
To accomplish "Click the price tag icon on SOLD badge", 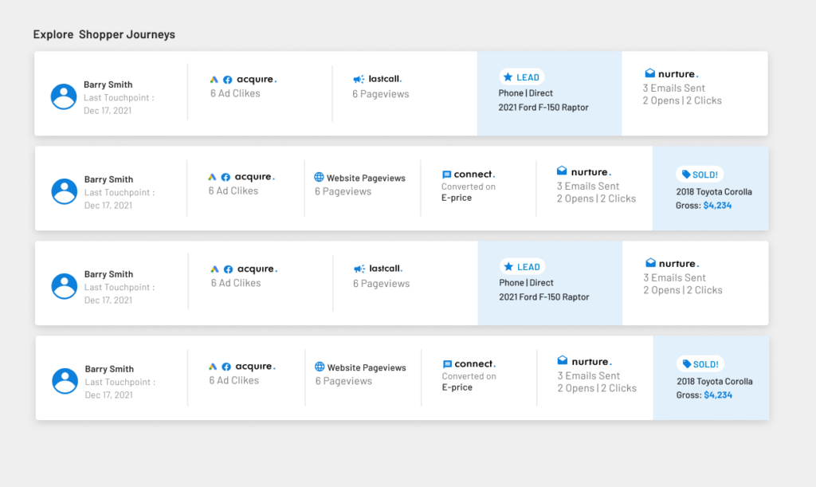I will click(687, 174).
